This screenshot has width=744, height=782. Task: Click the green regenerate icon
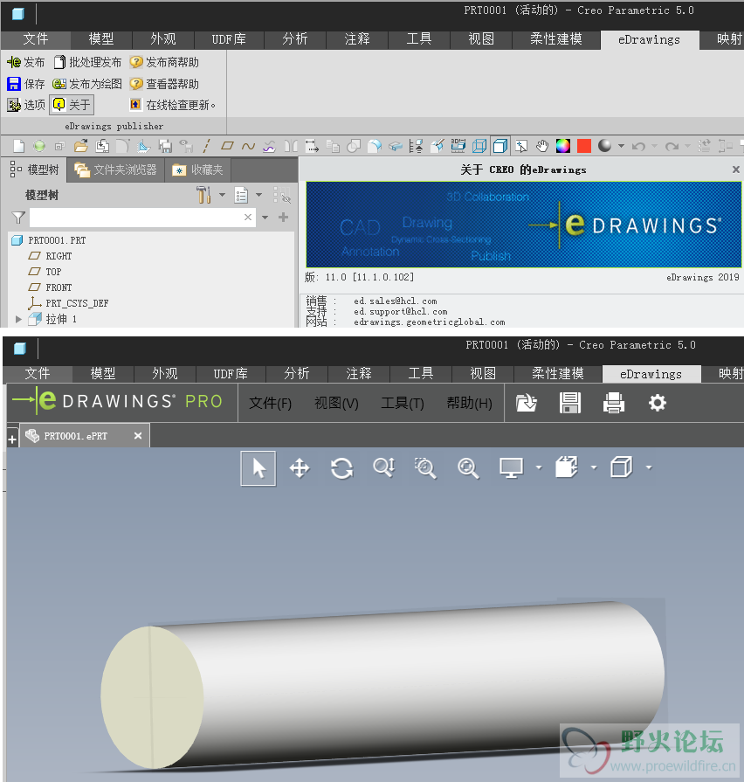pyautogui.click(x=39, y=146)
